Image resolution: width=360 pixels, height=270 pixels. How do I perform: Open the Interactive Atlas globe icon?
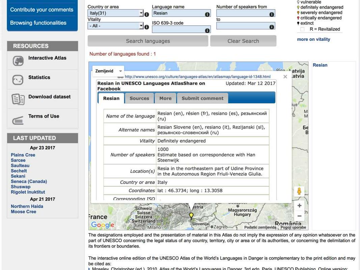18,61
